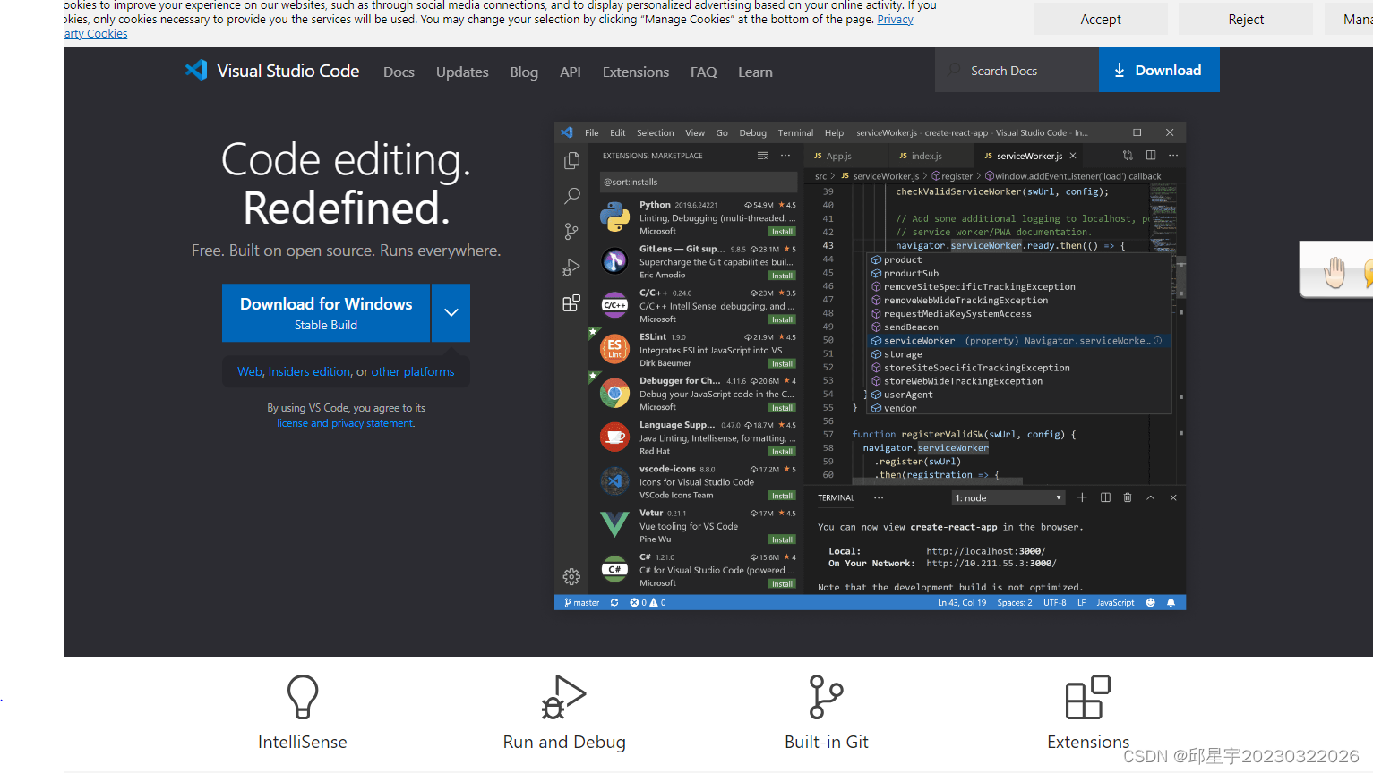The height and width of the screenshot is (773, 1373).
Task: Click the notification bell in status bar
Action: click(1171, 603)
